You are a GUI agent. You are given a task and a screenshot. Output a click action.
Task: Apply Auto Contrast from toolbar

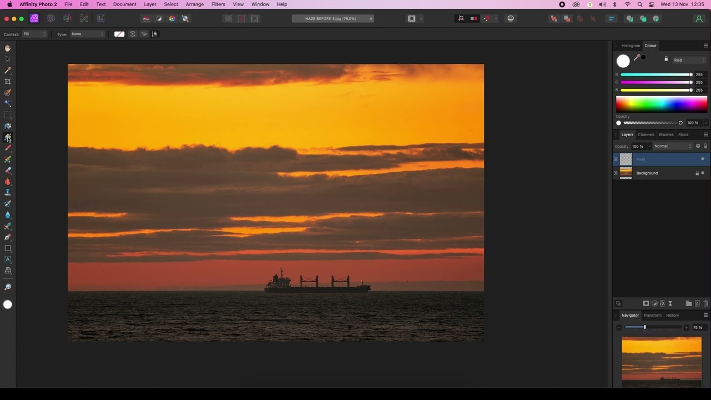[x=159, y=18]
